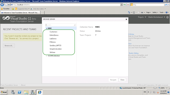This screenshot has height=95, width=170.
Task: Click the refresh icon beside address bar
Action: (125, 5)
